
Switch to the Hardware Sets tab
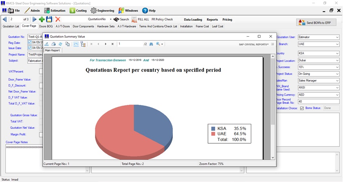(106, 26)
